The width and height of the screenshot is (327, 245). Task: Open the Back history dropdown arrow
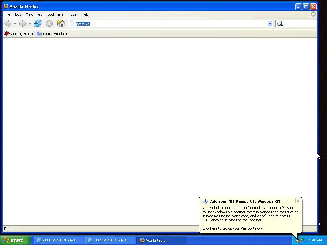[x=15, y=24]
